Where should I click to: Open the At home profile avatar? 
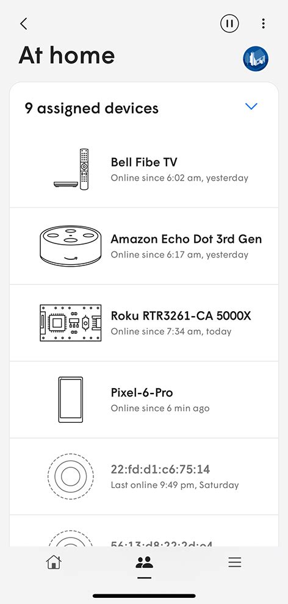[x=256, y=59]
